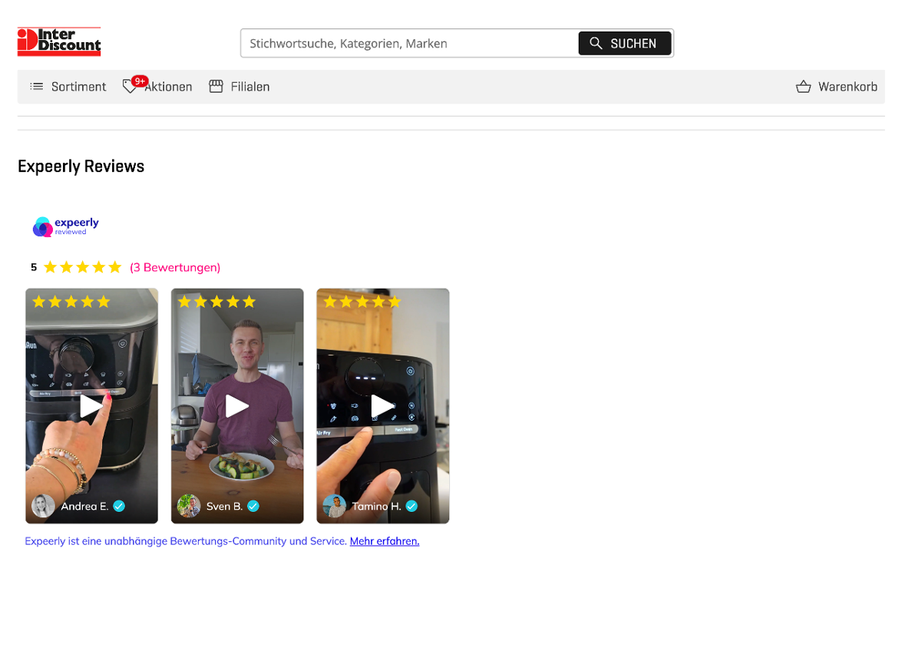Image resolution: width=915 pixels, height=654 pixels.
Task: Click the overall rating number 5
Action: (34, 267)
